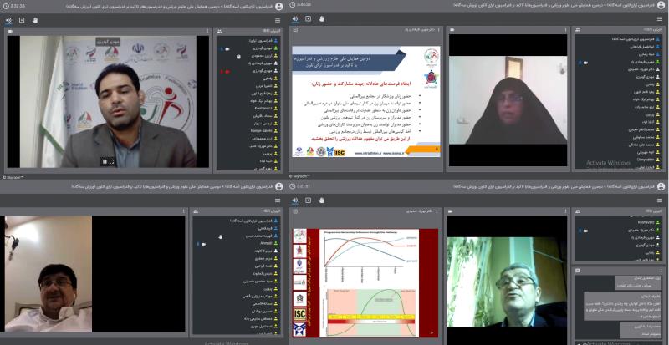Open the profile avatar in bottom-left session header
This screenshot has height=345, width=669.
pyautogui.click(x=279, y=186)
